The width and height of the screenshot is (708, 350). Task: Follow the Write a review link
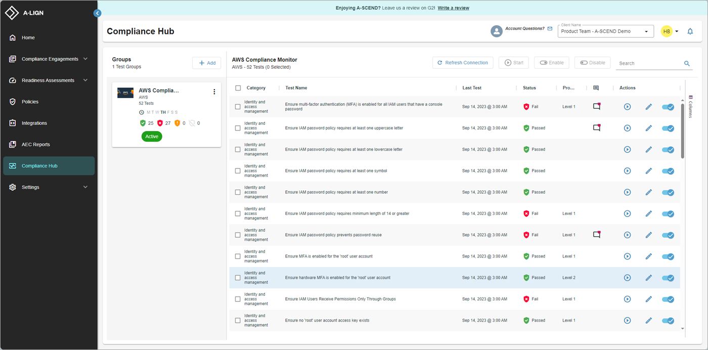pyautogui.click(x=453, y=8)
